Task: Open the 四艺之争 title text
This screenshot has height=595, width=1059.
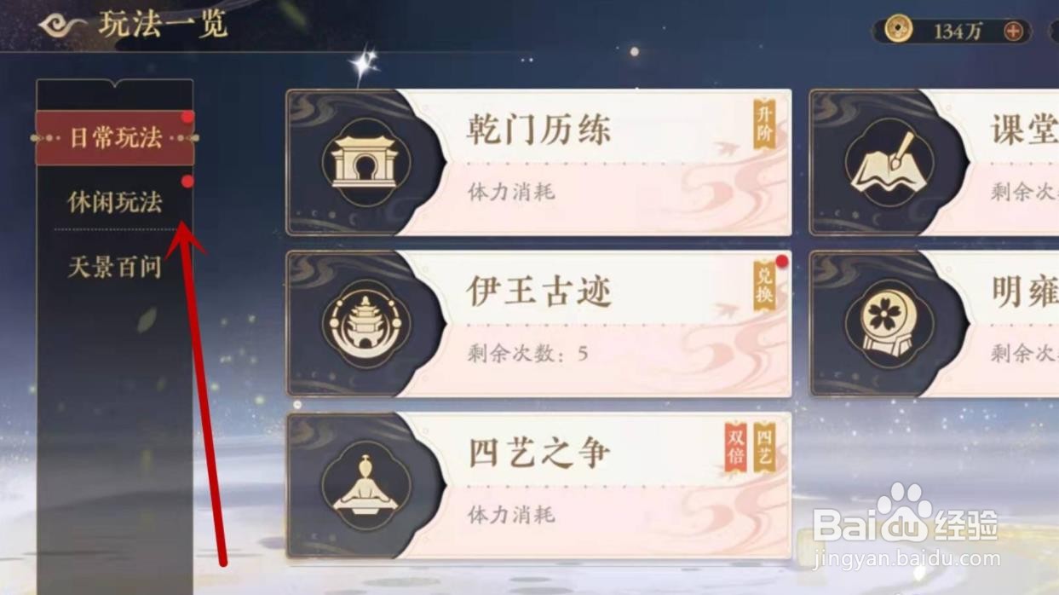Action: (x=539, y=453)
